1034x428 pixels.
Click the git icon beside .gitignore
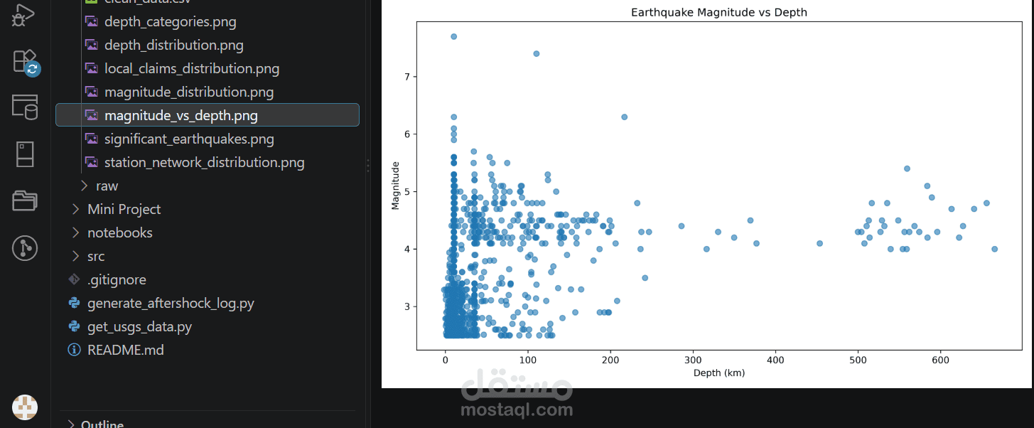[x=74, y=279]
